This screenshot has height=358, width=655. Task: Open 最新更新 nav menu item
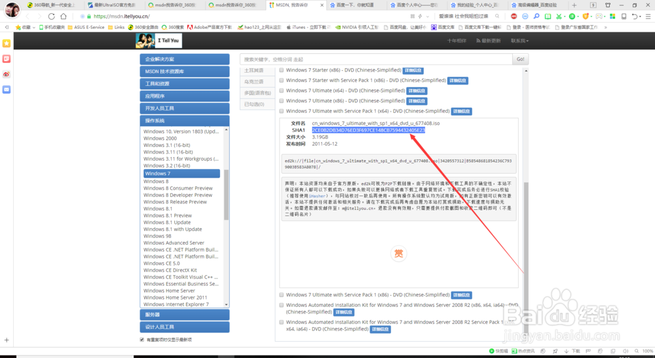pos(489,41)
